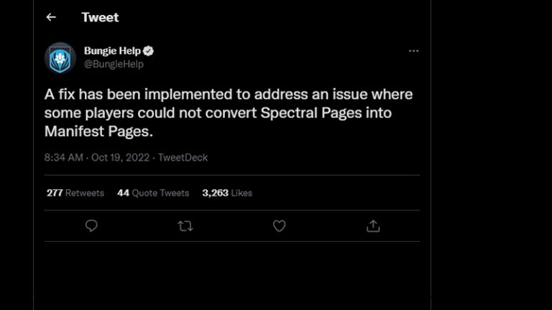Like the tweet with the heart icon
The width and height of the screenshot is (552, 310).
coord(279,226)
